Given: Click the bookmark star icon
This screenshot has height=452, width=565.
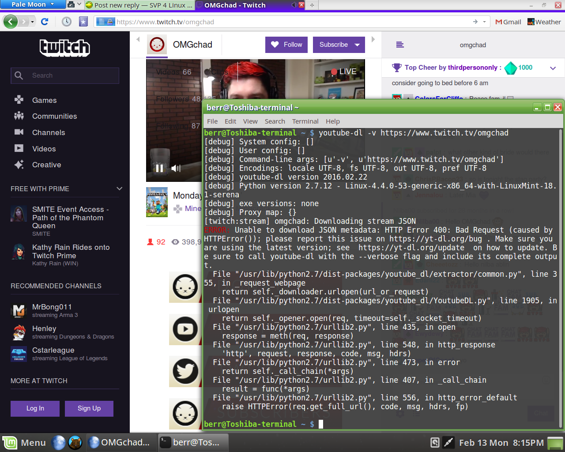Looking at the screenshot, I should 83,22.
